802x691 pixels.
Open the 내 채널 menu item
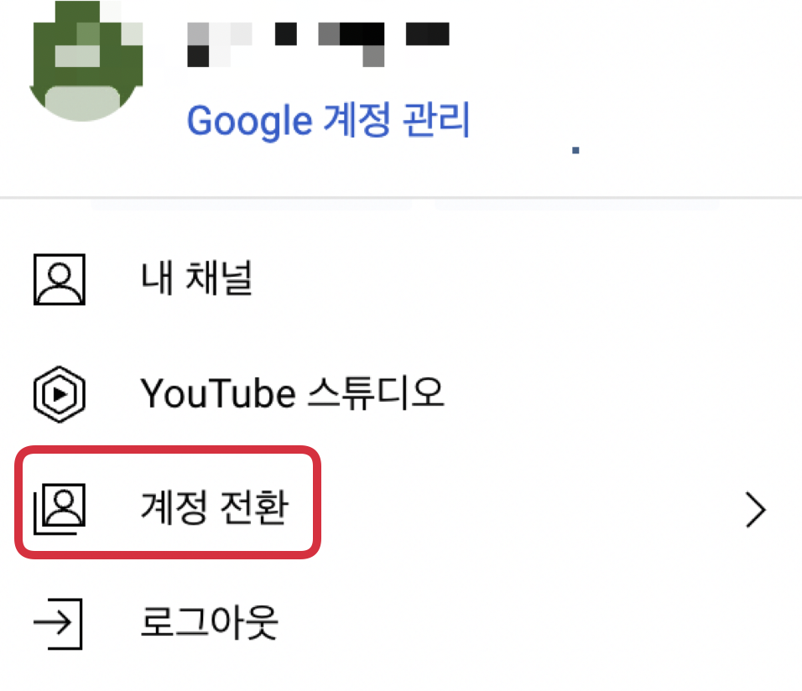[x=401, y=278]
